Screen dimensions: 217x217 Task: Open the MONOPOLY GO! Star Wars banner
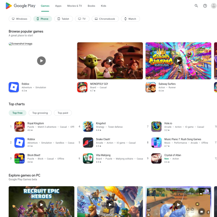pyautogui.click(x=110, y=61)
